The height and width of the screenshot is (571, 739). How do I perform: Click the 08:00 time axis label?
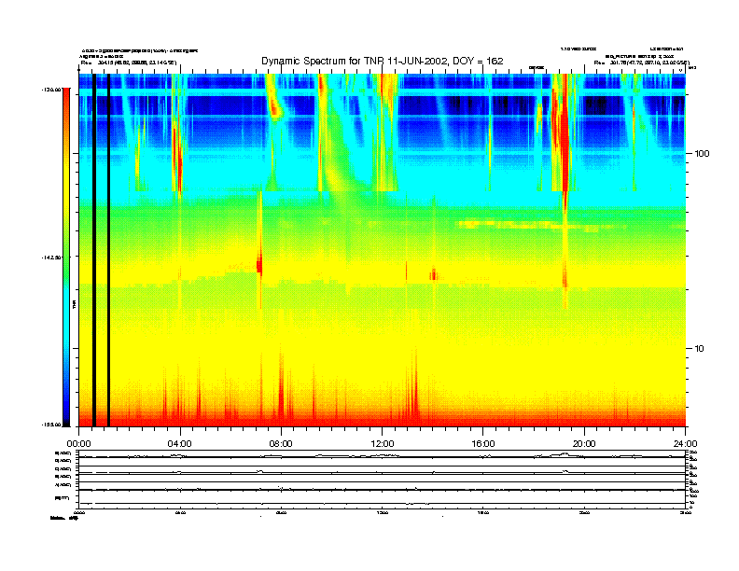281,444
